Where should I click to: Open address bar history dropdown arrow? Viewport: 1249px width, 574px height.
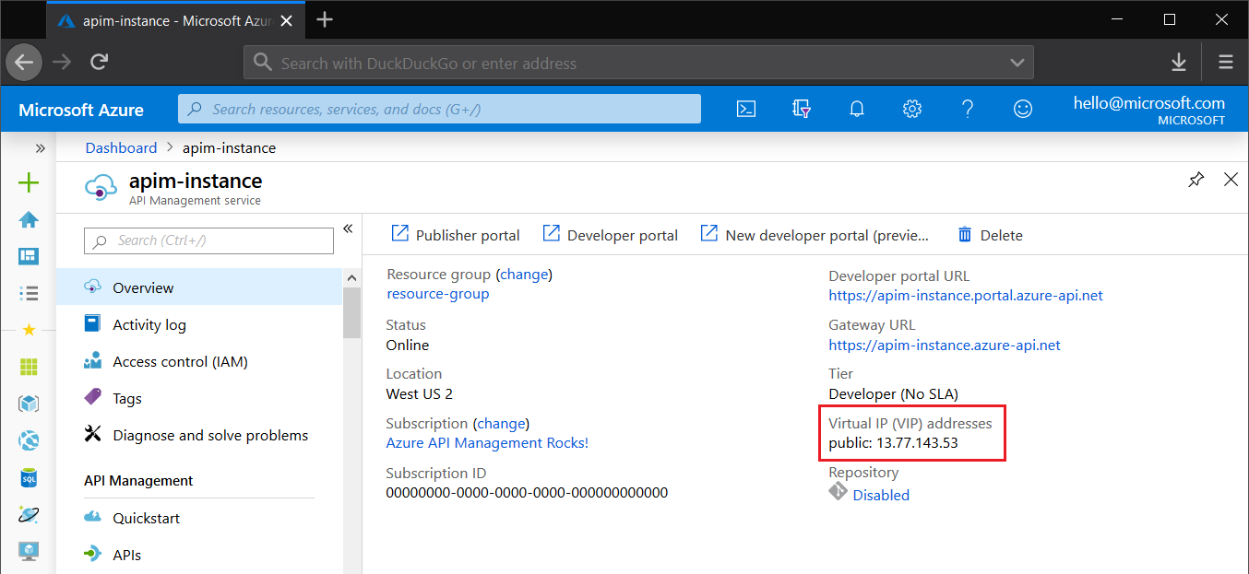pos(1017,63)
